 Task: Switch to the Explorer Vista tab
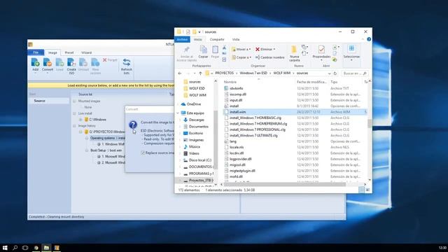pos(236,39)
